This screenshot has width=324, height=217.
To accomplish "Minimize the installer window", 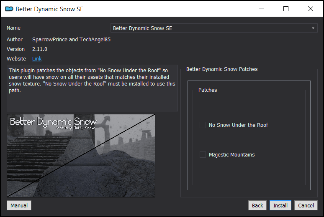I will point(262,9).
